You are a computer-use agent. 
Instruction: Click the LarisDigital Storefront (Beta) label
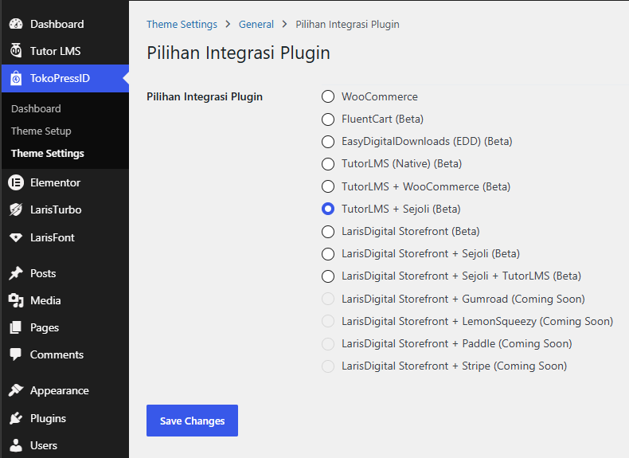coord(411,232)
